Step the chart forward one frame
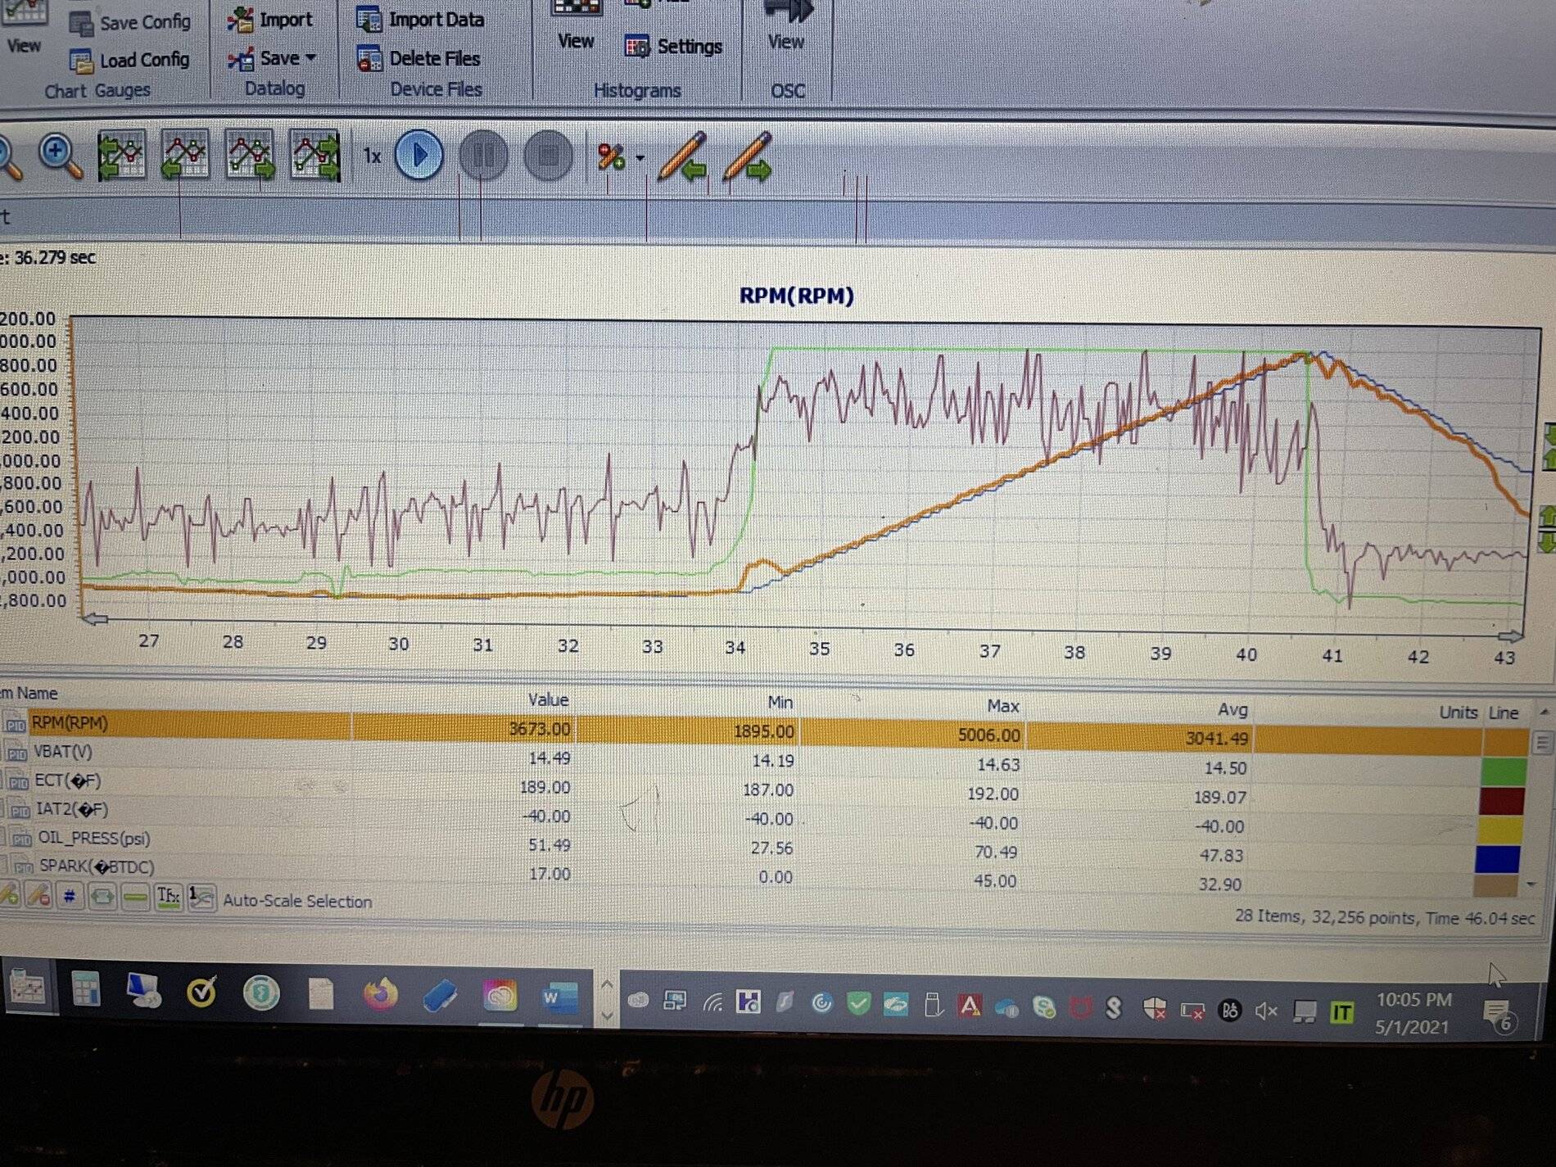 (250, 155)
